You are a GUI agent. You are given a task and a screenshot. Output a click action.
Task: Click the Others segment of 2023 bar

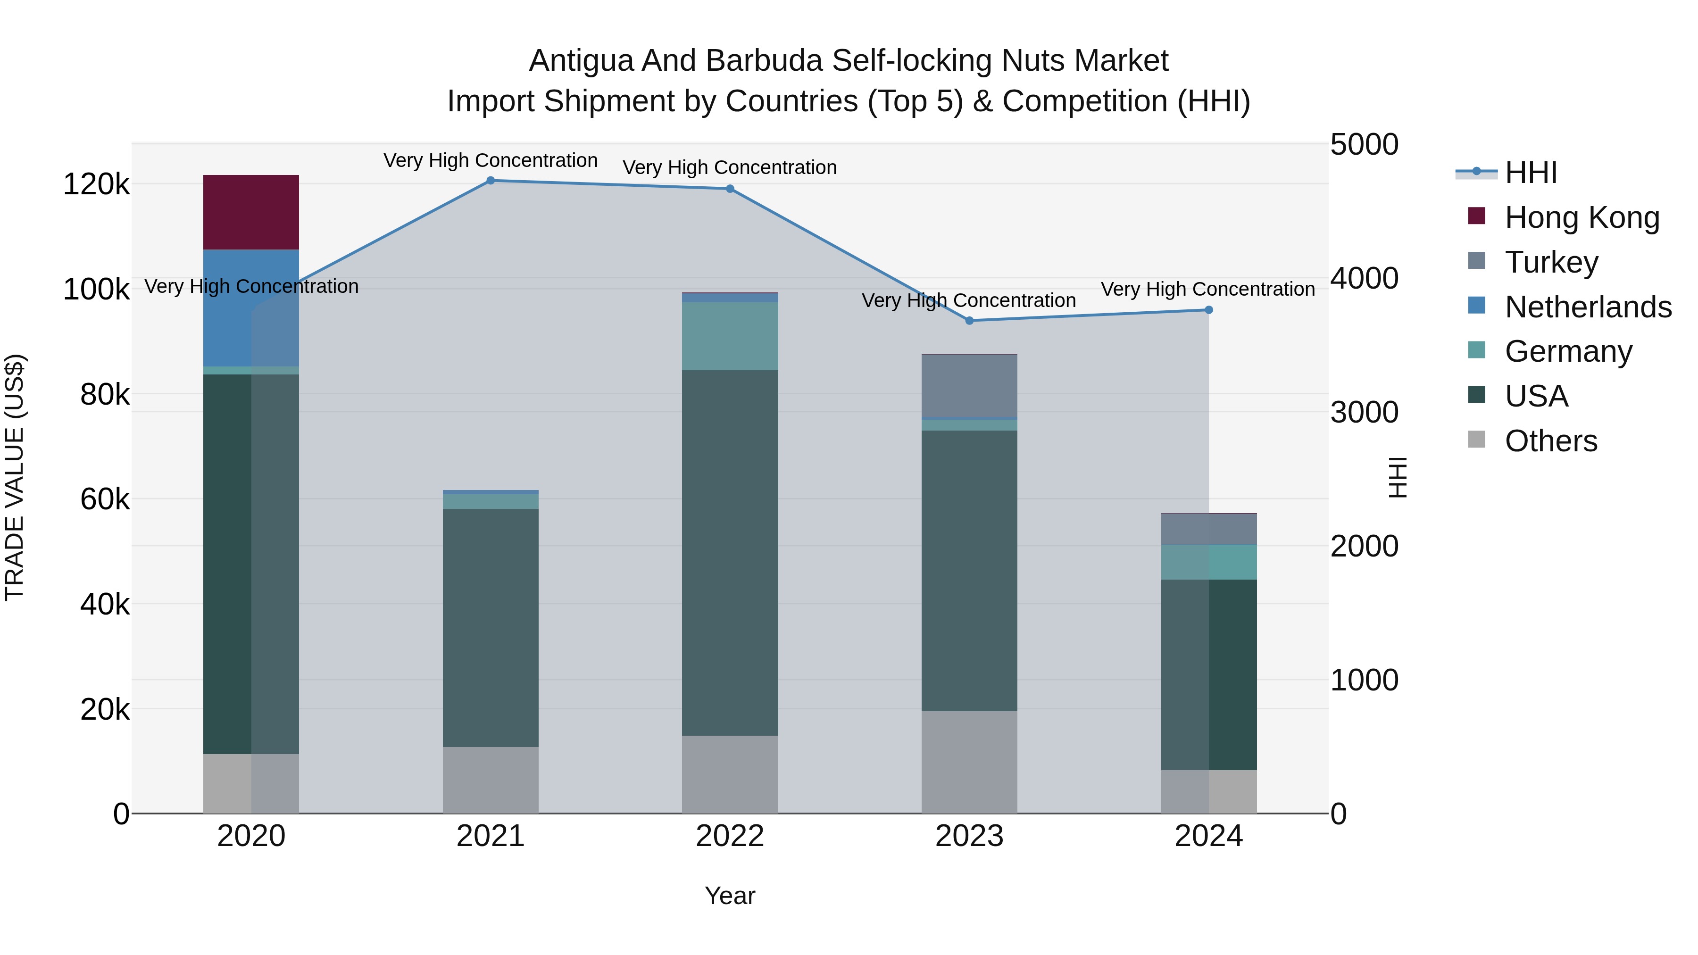tap(969, 763)
